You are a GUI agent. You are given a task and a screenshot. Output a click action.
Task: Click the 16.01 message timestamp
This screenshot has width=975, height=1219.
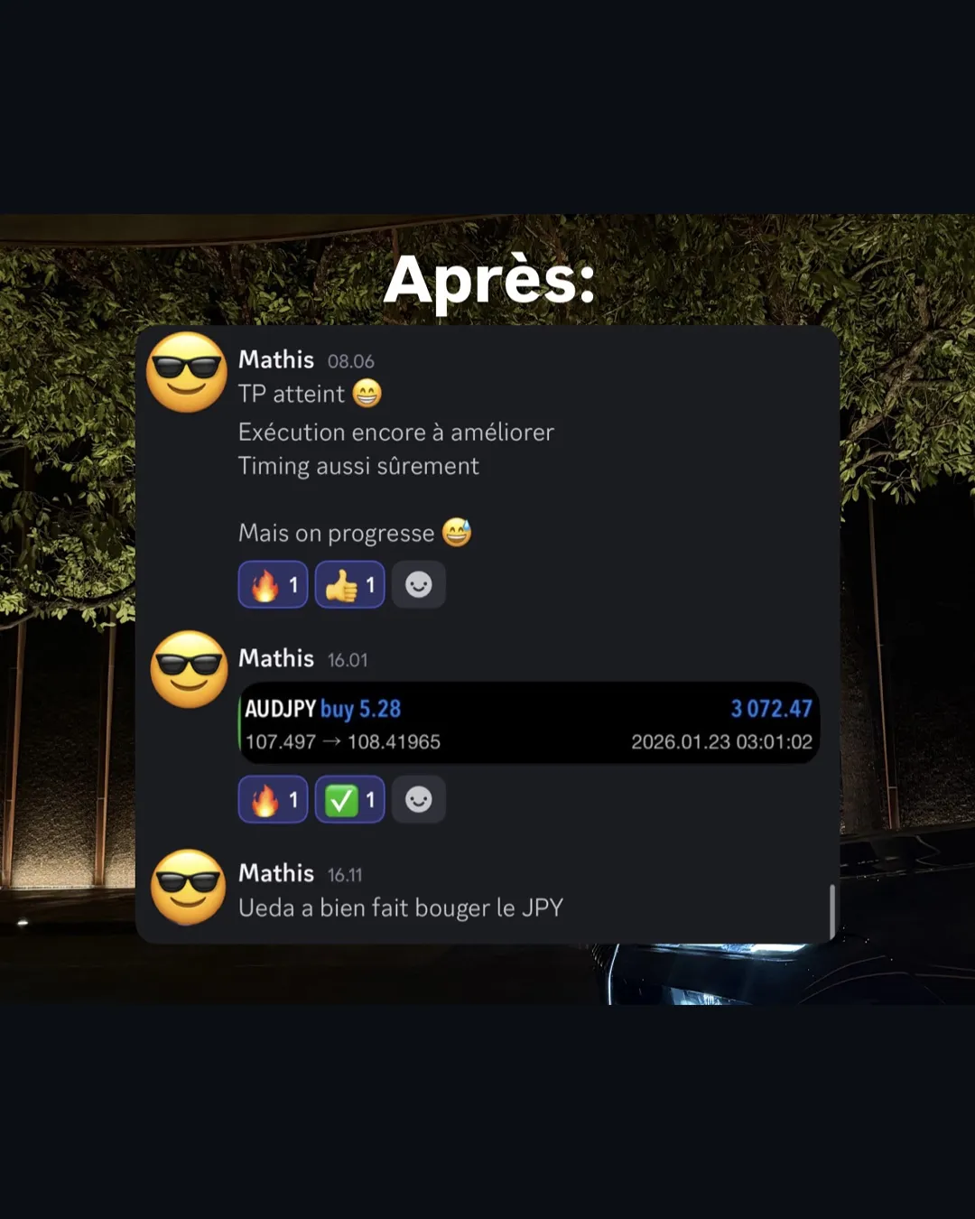[348, 660]
